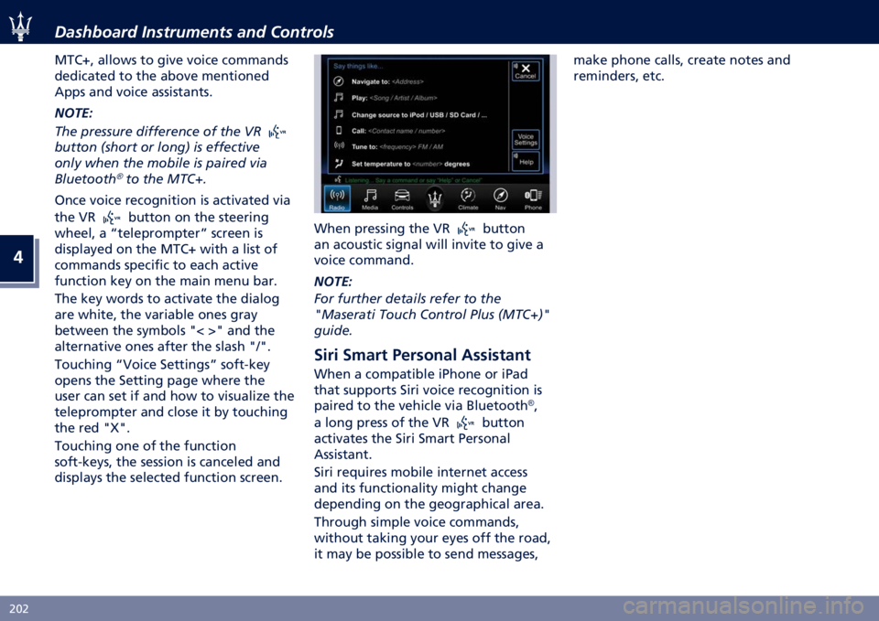Viewport: 879px width, 621px height.
Task: Click the VR icon beside 'button on the steering'
Action: pyautogui.click(x=111, y=218)
